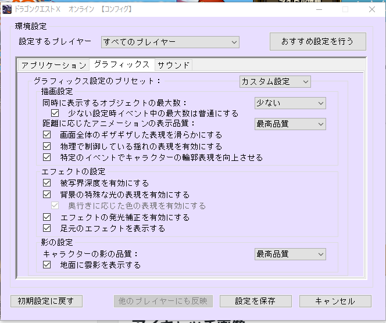
Task: Toggle 地面に雲影を表示する checkbox
Action: pyautogui.click(x=47, y=265)
